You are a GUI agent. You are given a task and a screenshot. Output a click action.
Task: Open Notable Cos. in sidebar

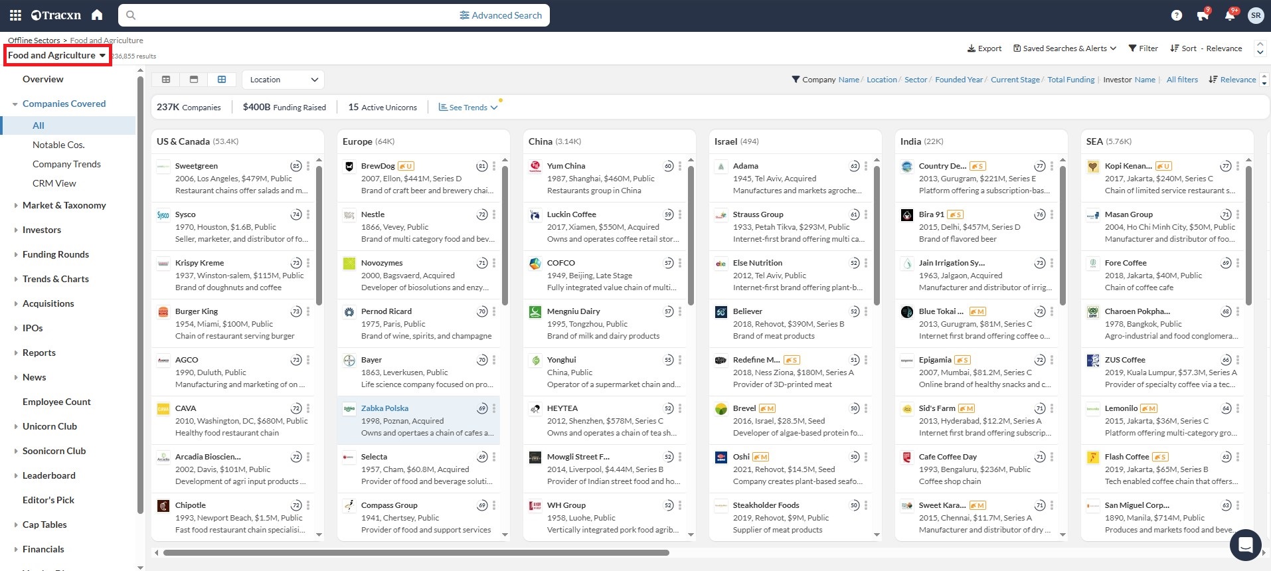click(x=58, y=145)
